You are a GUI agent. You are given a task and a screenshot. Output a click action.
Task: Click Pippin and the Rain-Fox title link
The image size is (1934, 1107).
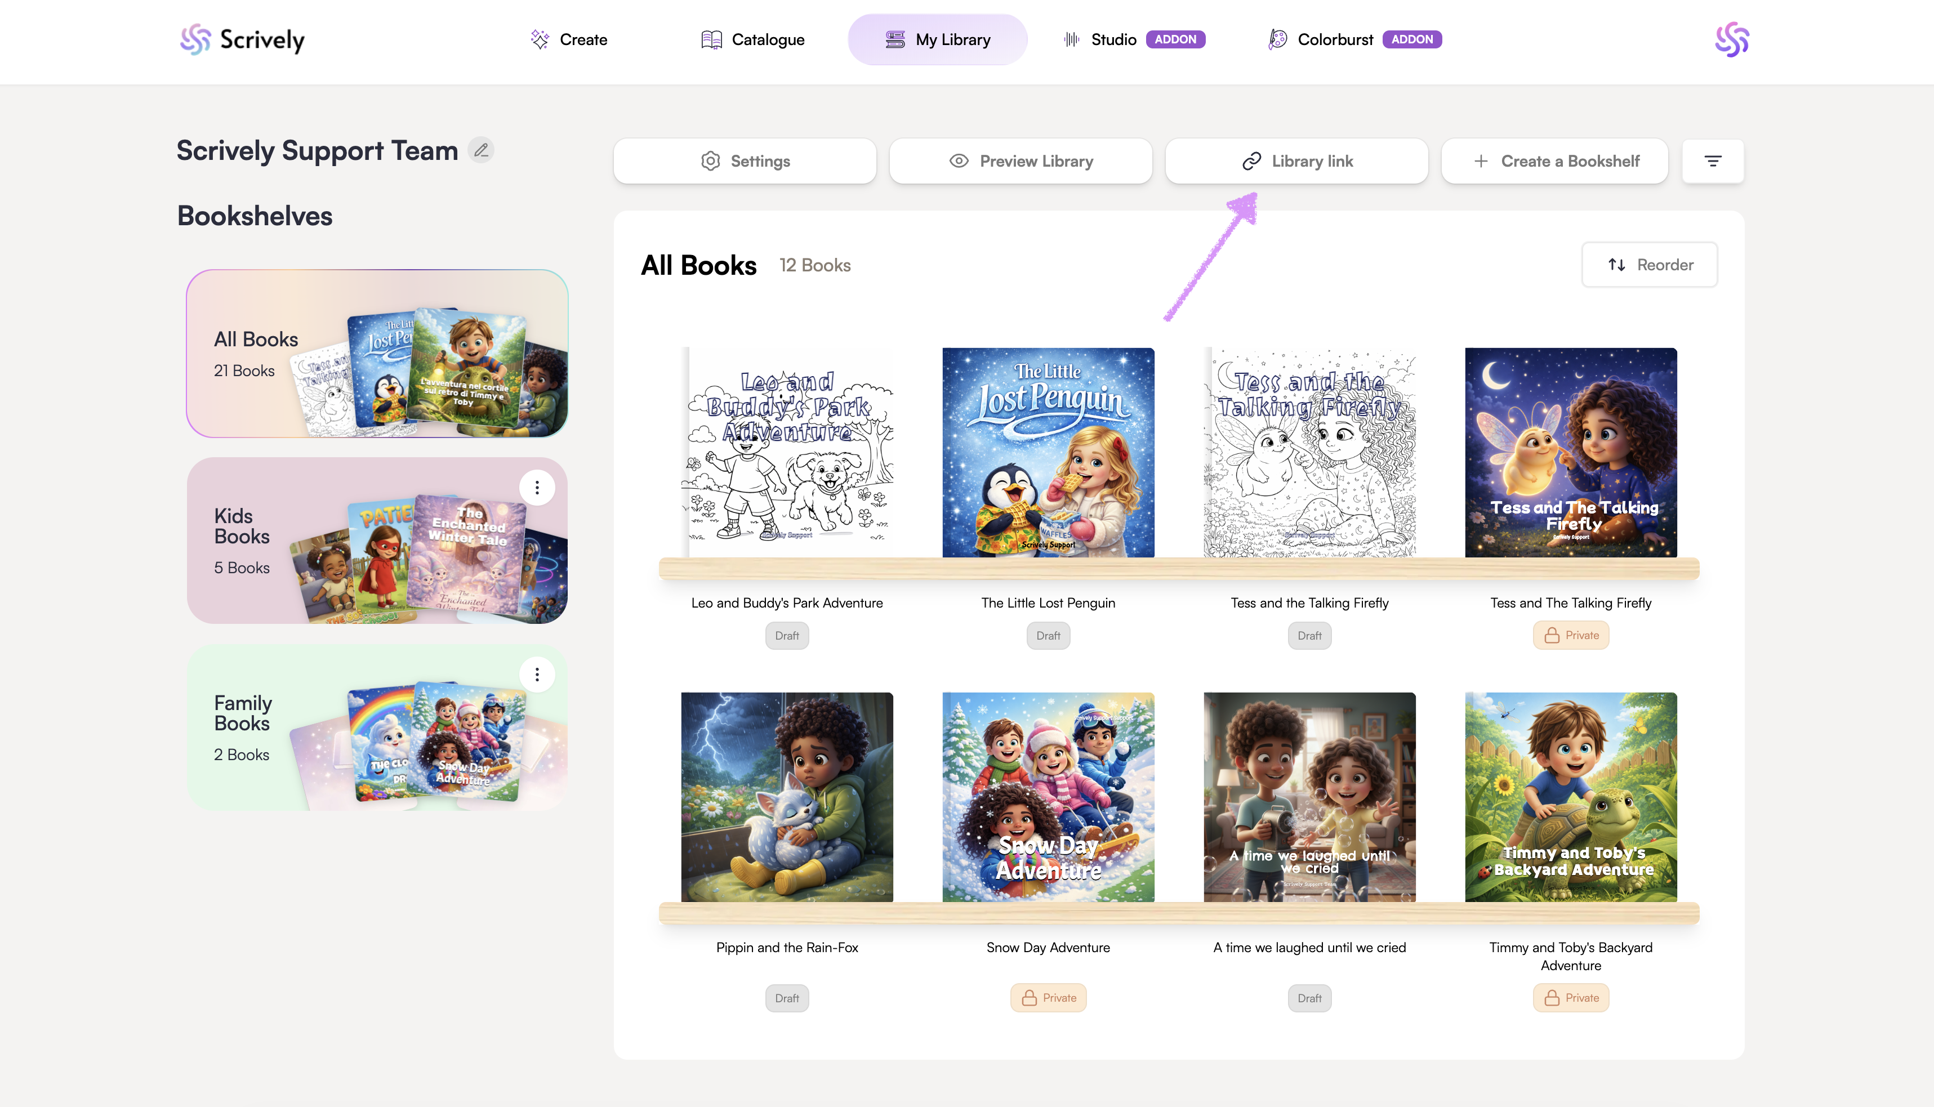click(x=787, y=947)
